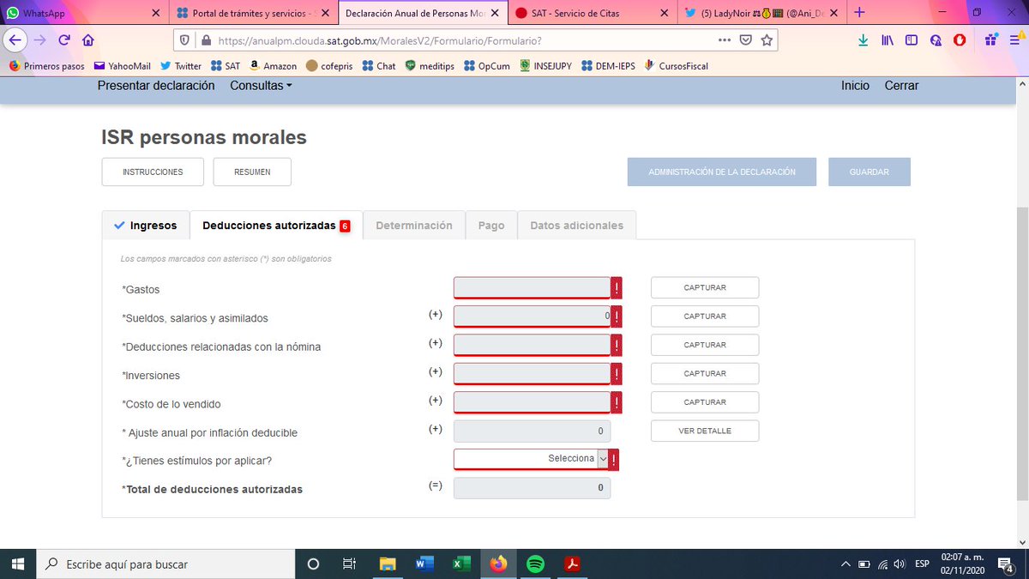Open the gift What's New icon
Screen dimensions: 1029x579
[x=991, y=40]
